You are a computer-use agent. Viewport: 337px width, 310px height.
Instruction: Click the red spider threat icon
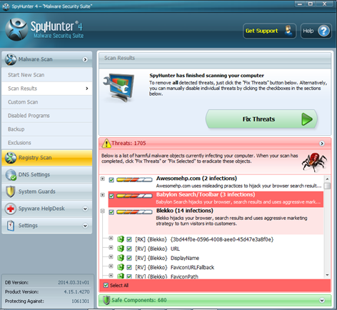[x=314, y=162]
